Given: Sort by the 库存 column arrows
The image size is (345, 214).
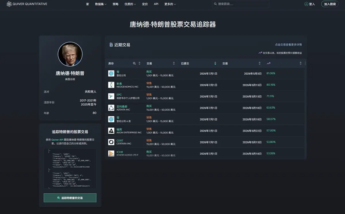Looking at the screenshot, I should pos(139,63).
